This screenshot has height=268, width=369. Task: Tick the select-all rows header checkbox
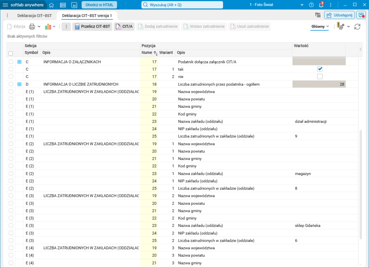11,53
